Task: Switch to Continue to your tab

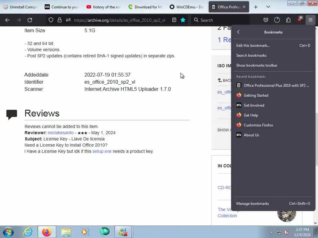Action: (x=62, y=7)
